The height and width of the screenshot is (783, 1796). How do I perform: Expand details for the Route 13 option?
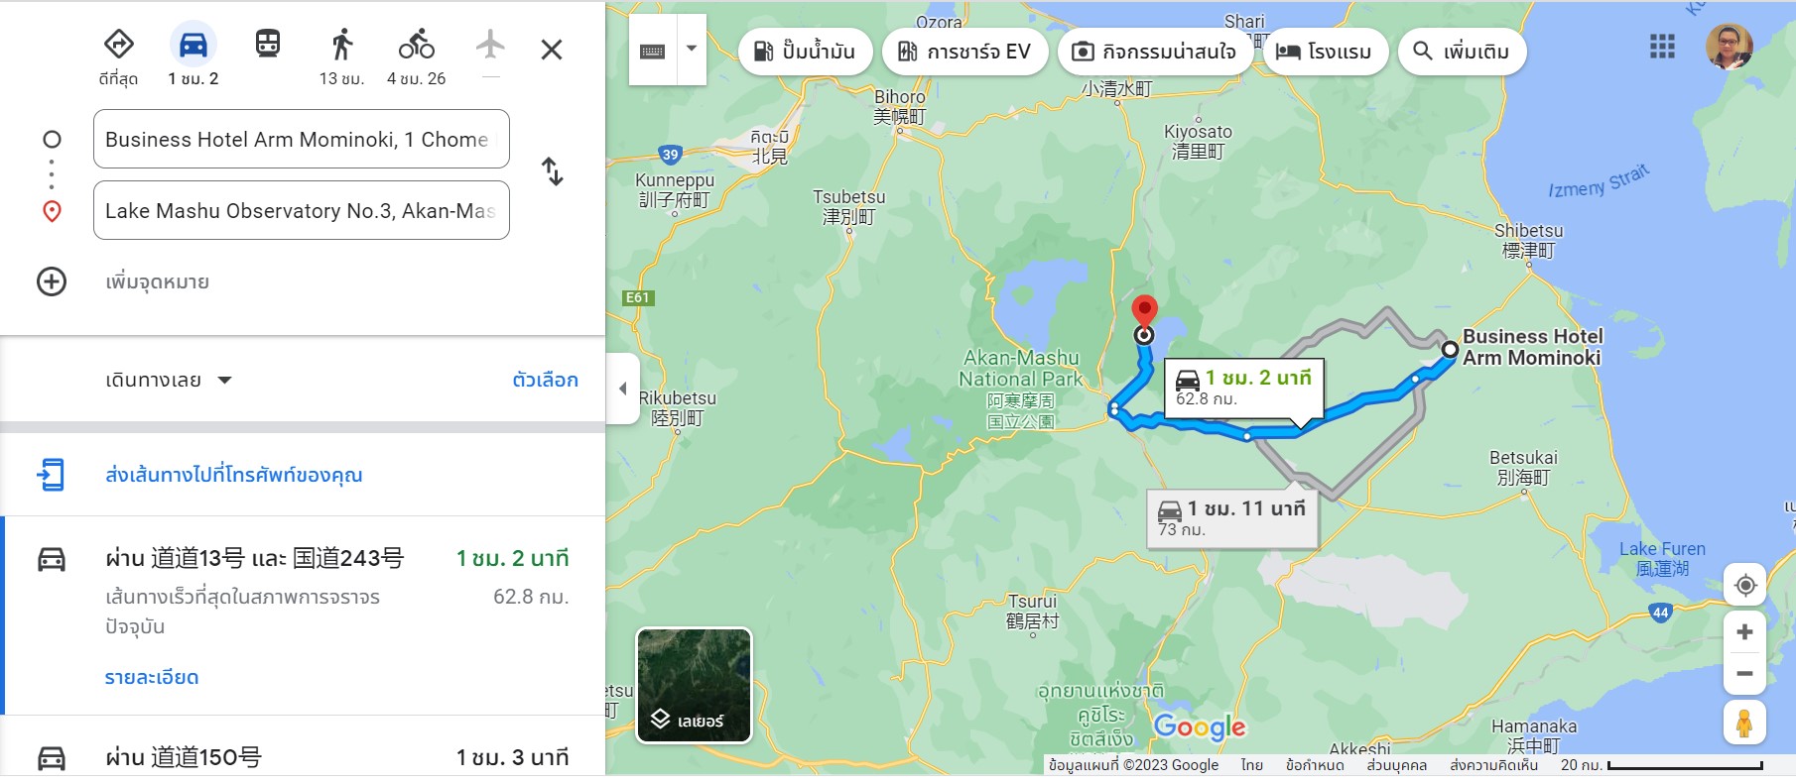152,677
